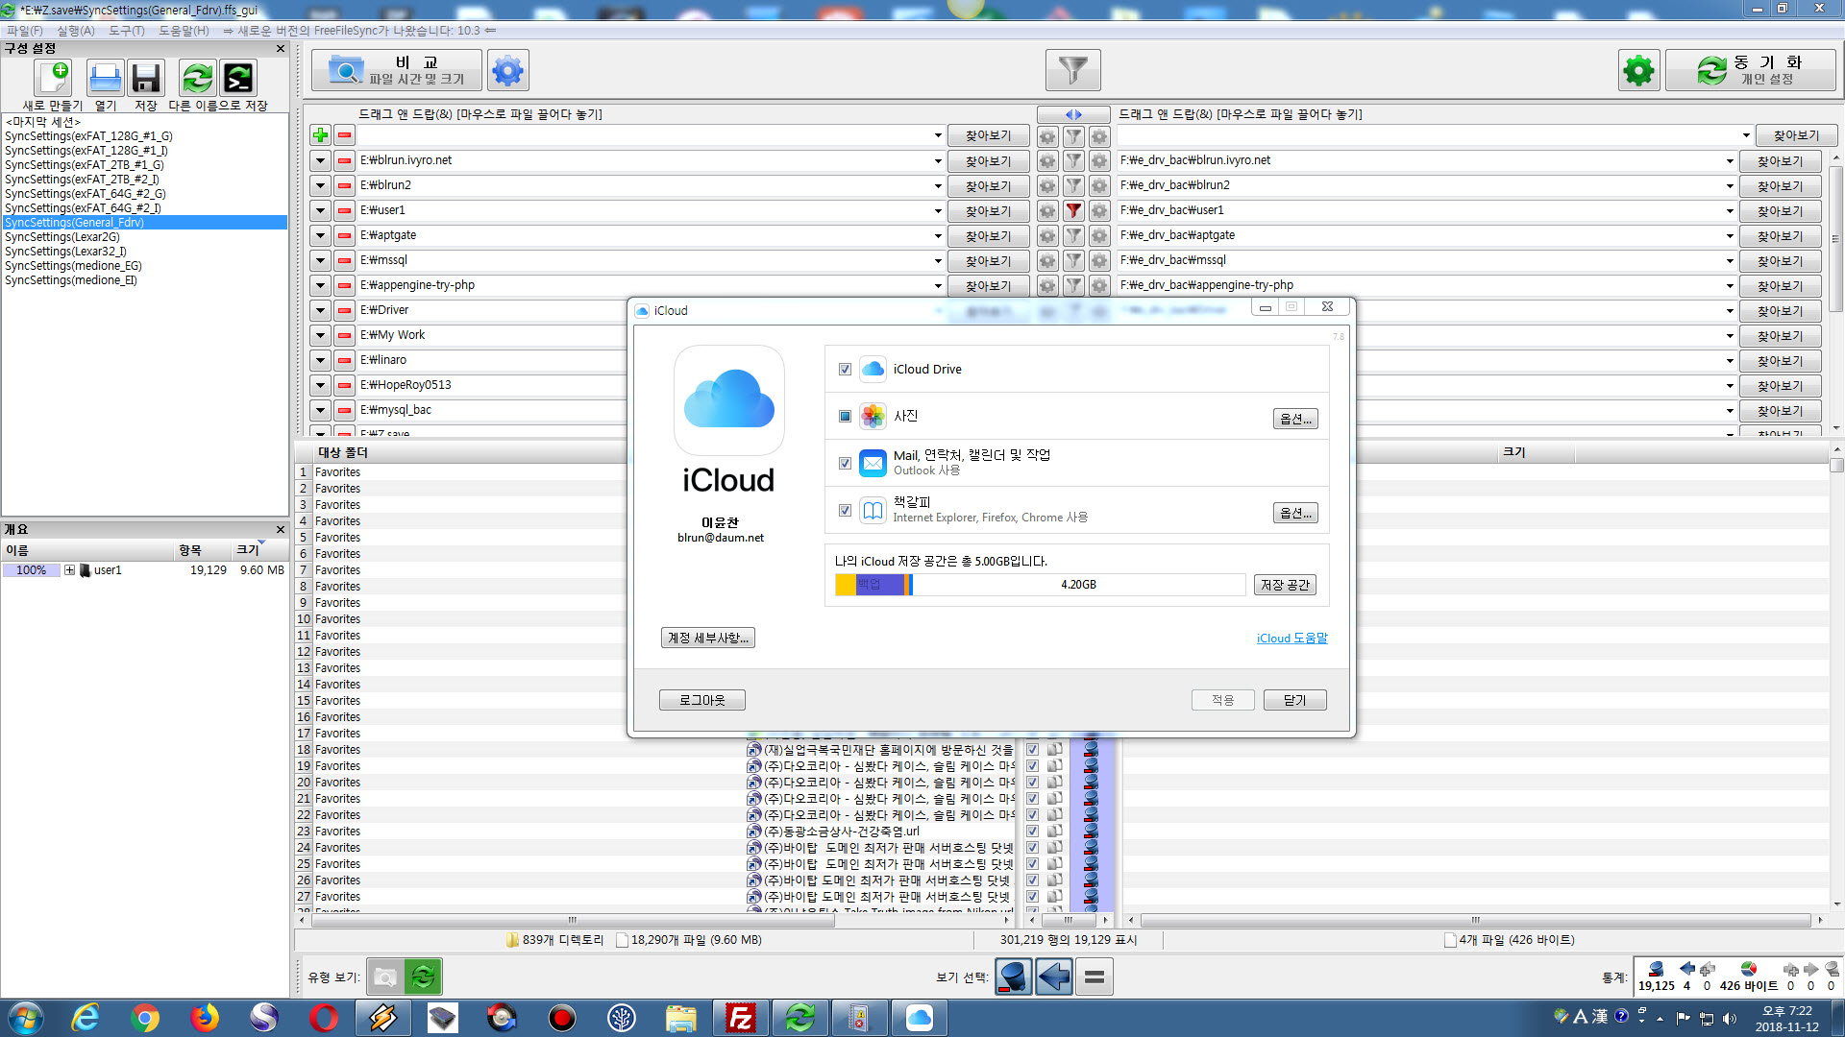
Task: Open local sync settings for mssql pair
Action: (x=1099, y=260)
